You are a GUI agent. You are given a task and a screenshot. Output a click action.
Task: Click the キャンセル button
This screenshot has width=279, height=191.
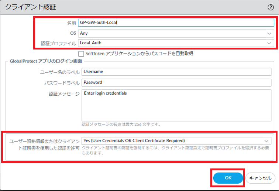260,178
